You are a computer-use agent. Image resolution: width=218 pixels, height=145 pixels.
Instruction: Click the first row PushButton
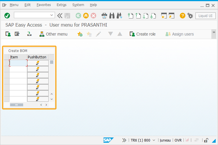point(38,63)
